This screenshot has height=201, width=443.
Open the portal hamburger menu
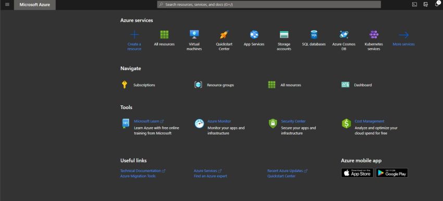7,5
